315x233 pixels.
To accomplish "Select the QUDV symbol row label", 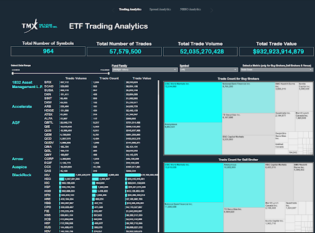I will (x=49, y=142).
